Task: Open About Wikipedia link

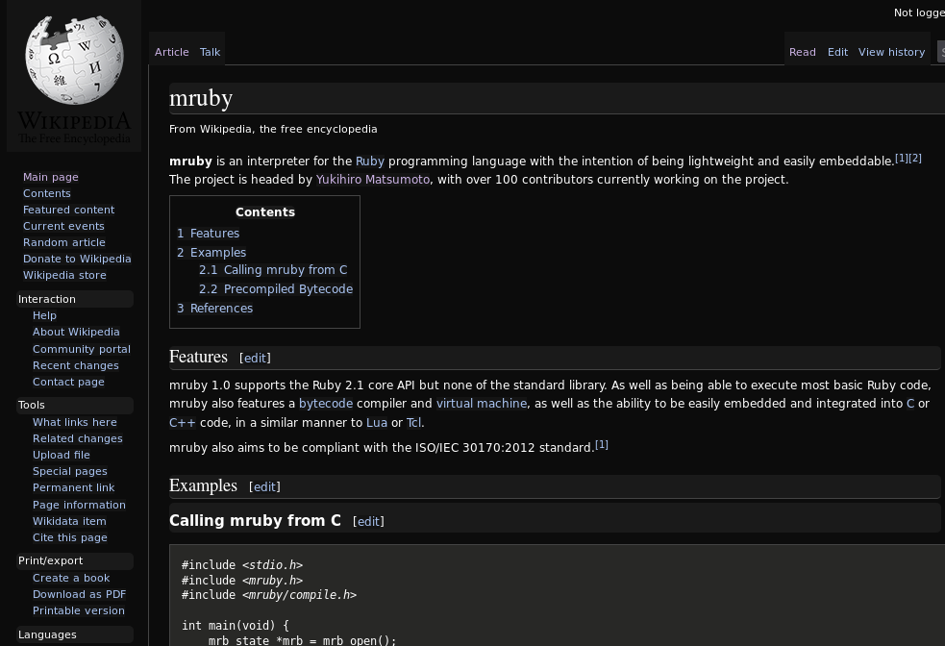Action: point(76,332)
